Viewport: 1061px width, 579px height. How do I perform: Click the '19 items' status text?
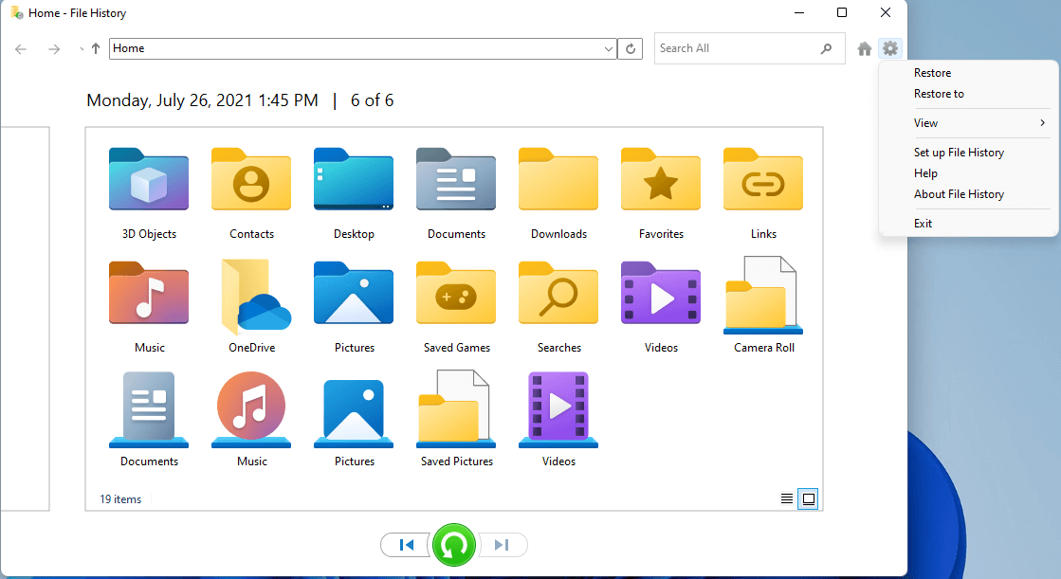pos(120,499)
